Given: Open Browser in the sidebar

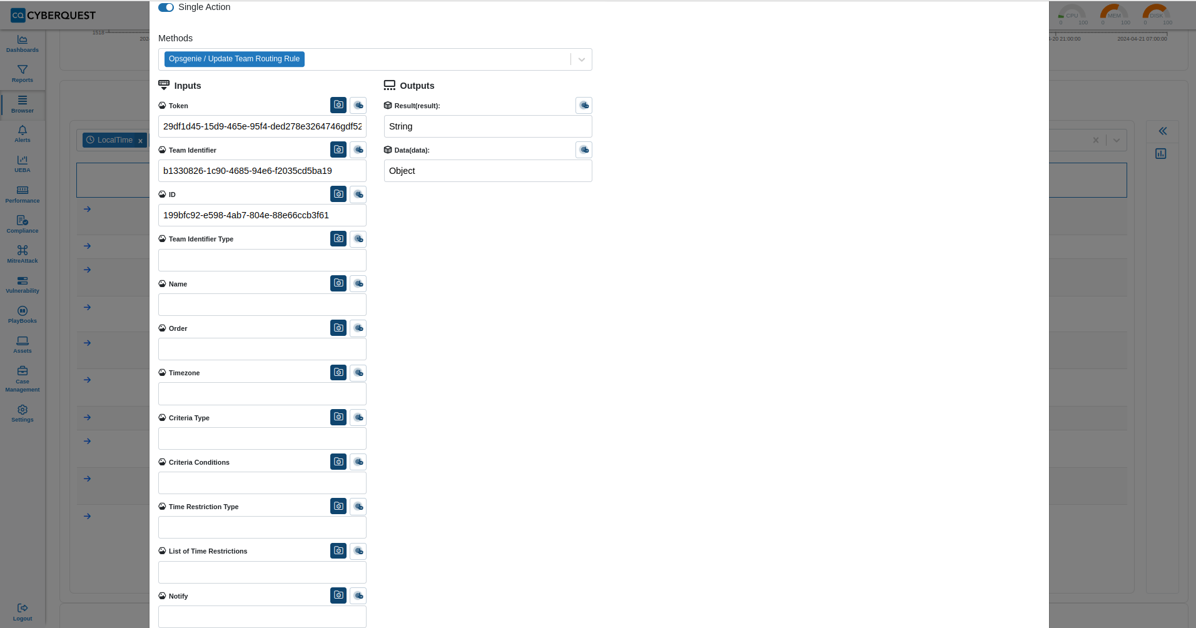Looking at the screenshot, I should tap(23, 104).
